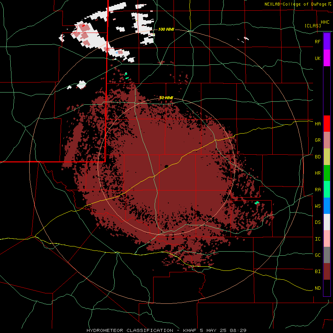Click the WS legend label

[x=317, y=206]
